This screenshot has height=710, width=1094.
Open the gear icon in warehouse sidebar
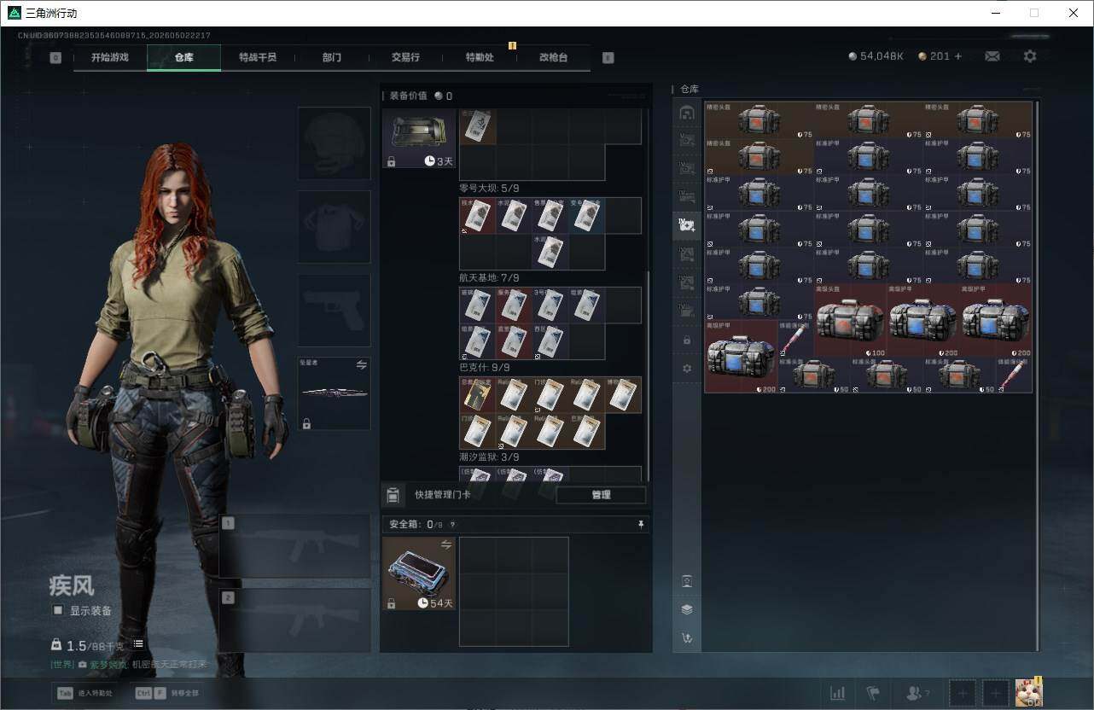point(687,369)
